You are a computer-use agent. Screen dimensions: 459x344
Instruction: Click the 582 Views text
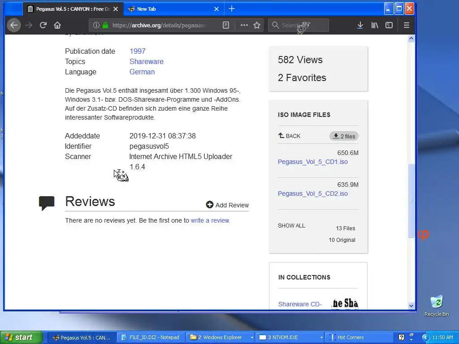[300, 60]
